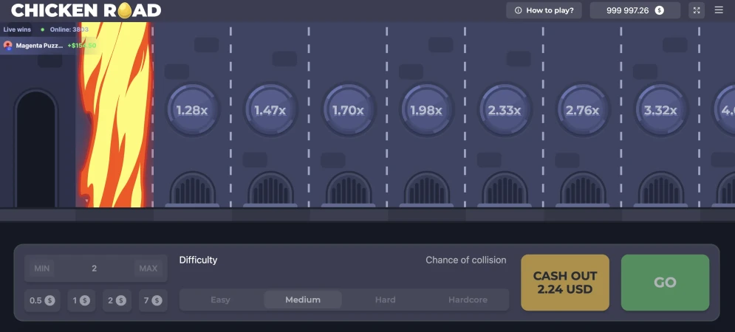Click the 1.70x multiplier manhole
Screen dimensions: 735x332
click(x=349, y=111)
